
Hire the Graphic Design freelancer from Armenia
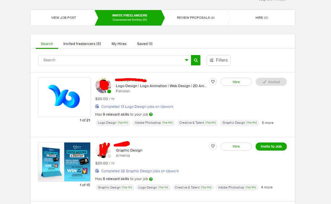(236, 146)
